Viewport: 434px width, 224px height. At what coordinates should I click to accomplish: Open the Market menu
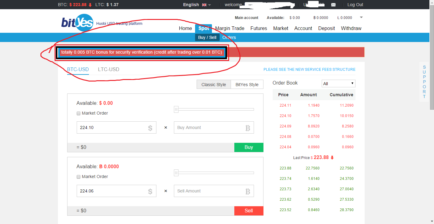(281, 28)
